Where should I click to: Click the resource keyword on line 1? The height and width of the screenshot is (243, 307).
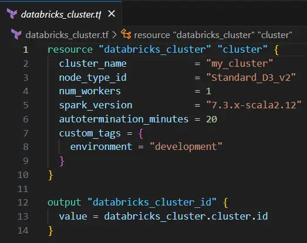point(70,50)
